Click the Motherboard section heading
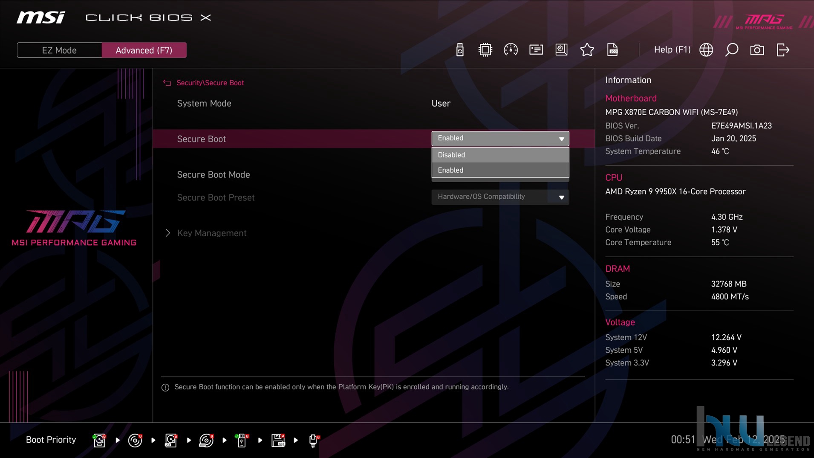This screenshot has height=458, width=814. pos(631,99)
